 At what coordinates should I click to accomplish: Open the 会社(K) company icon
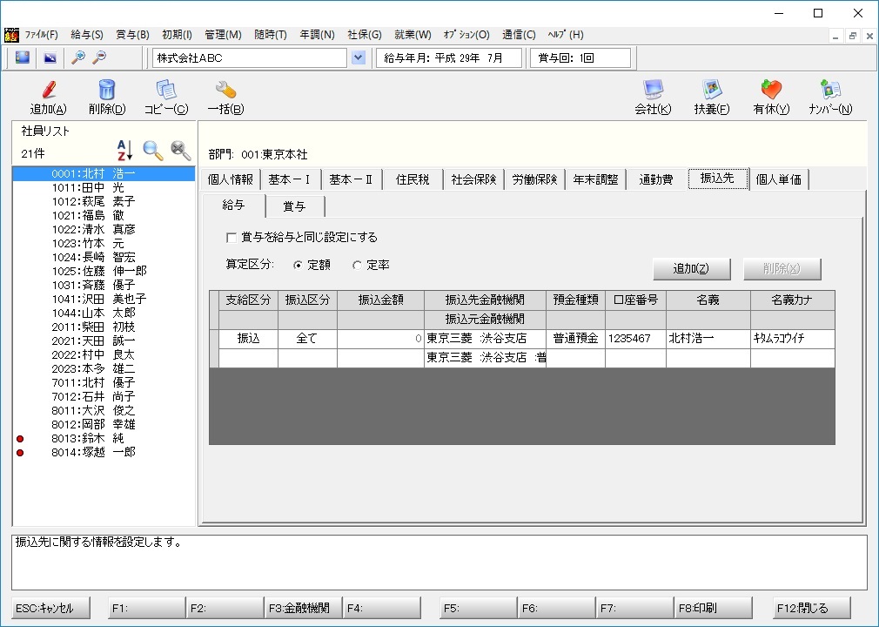[653, 90]
